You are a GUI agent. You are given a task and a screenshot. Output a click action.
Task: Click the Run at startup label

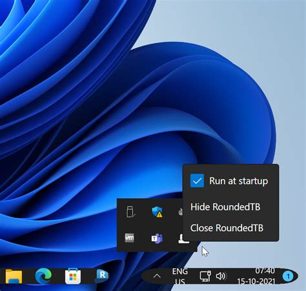point(239,181)
